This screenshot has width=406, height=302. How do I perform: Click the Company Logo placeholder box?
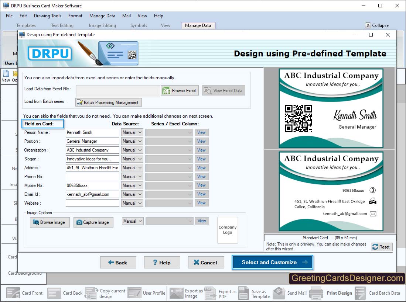[x=227, y=230]
